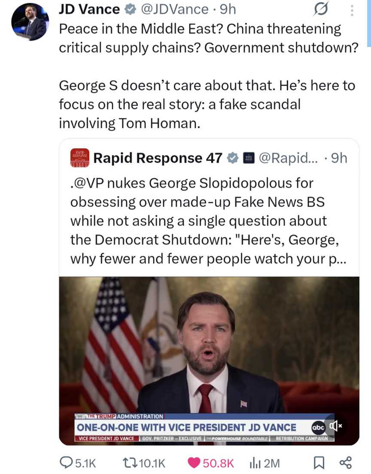Screen dimensions: 371x474
Task: Click the Rapid Response 47 avatar
Action: [x=79, y=159]
